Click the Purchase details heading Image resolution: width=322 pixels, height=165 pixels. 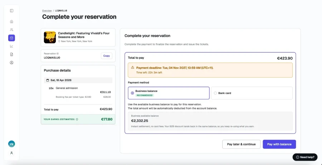(x=57, y=70)
